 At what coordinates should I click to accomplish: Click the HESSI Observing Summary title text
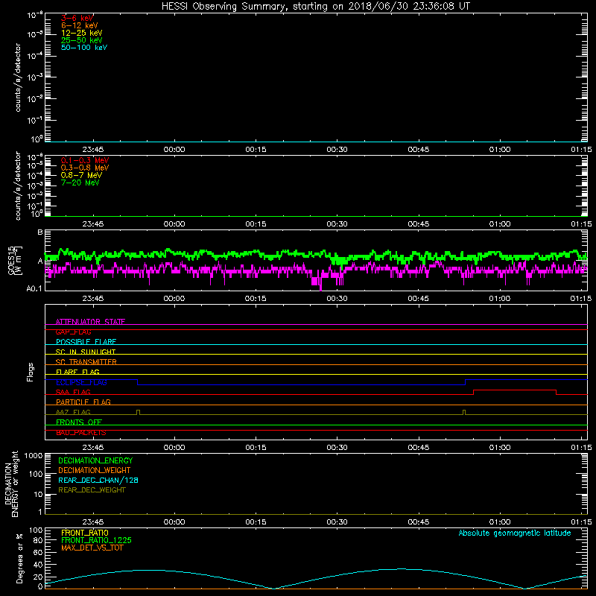coord(315,7)
